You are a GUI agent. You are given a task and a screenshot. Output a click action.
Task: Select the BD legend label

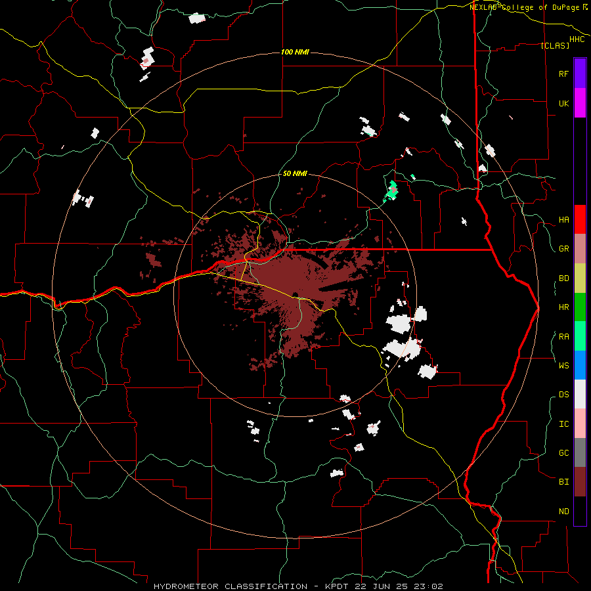click(x=563, y=278)
